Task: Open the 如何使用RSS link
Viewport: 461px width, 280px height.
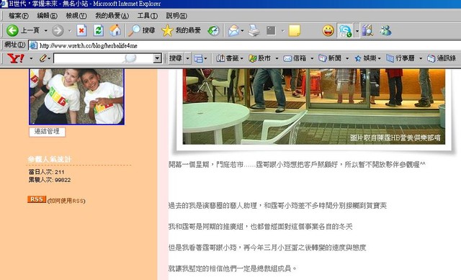Action: [66, 201]
